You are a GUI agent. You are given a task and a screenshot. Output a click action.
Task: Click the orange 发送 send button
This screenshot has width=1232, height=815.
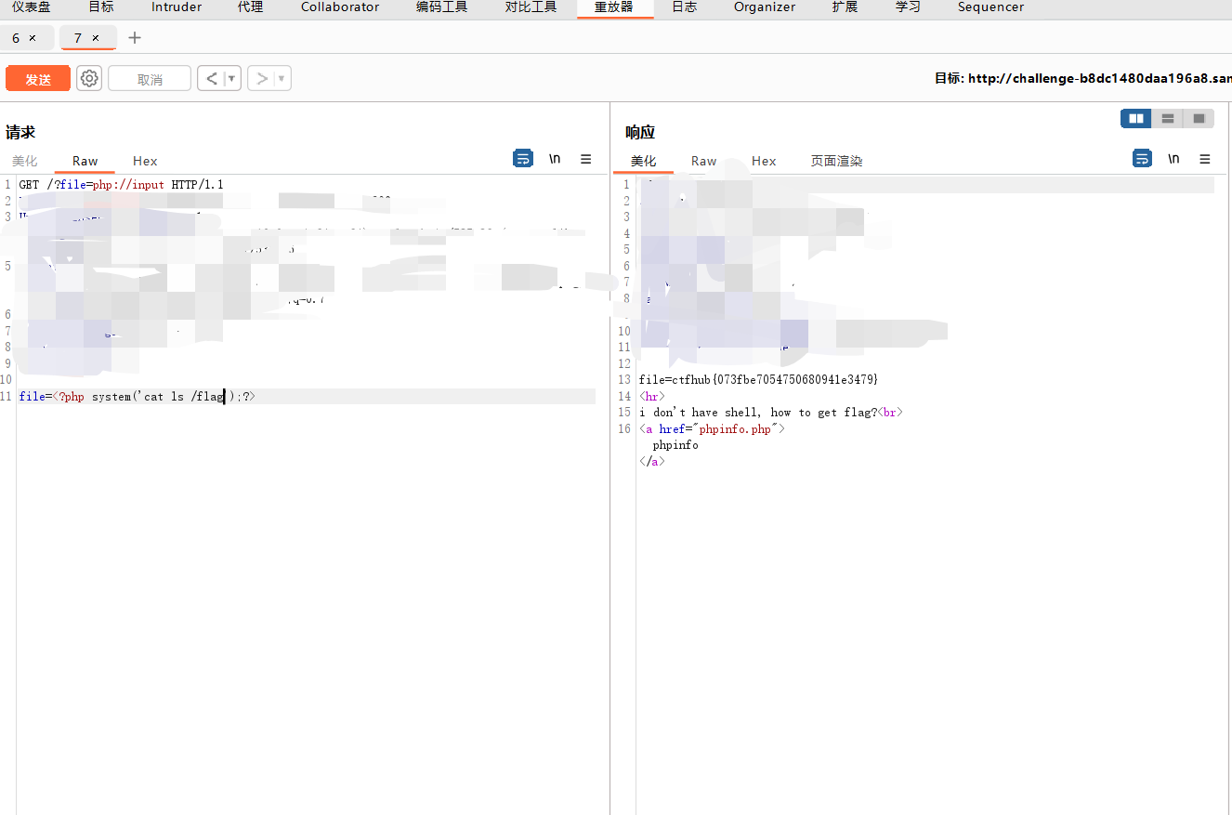click(x=38, y=79)
